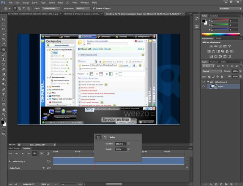Toggle Sample All Layers checkbox
Image resolution: width=243 pixels, height=186 pixels.
[x=94, y=8]
